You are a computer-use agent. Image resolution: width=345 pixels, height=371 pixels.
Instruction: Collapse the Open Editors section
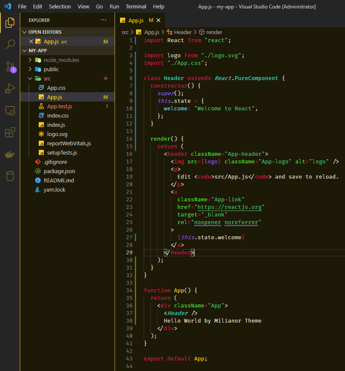(x=24, y=32)
